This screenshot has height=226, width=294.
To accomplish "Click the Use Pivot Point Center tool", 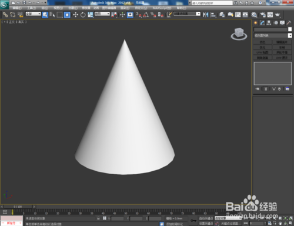I will [114, 15].
